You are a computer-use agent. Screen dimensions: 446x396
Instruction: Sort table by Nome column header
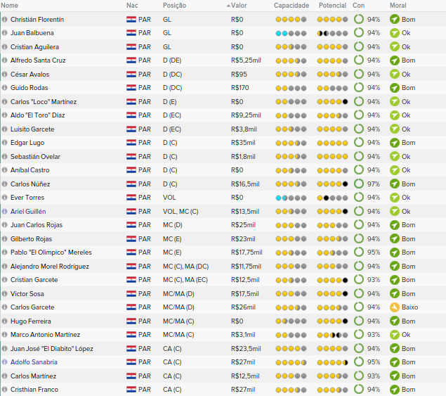click(9, 6)
